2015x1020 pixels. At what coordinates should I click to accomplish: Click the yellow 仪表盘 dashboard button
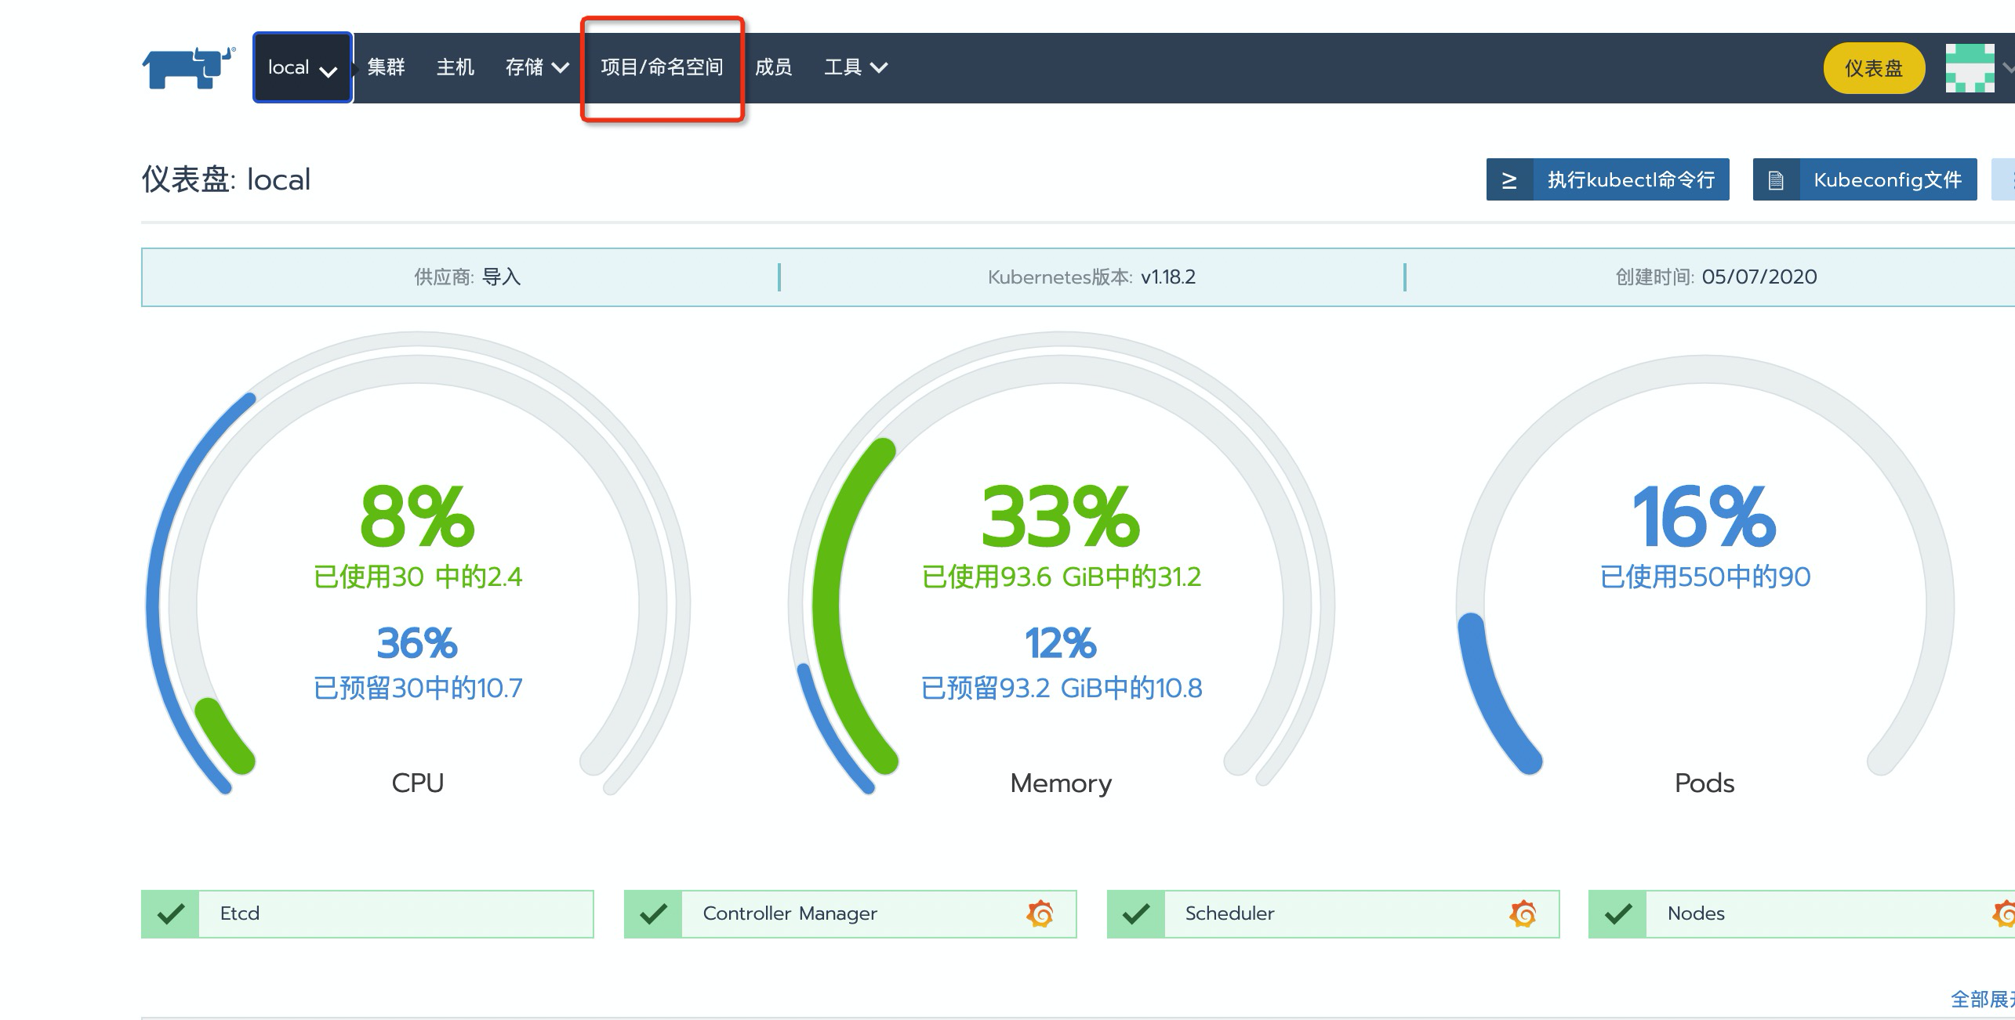[x=1873, y=68]
